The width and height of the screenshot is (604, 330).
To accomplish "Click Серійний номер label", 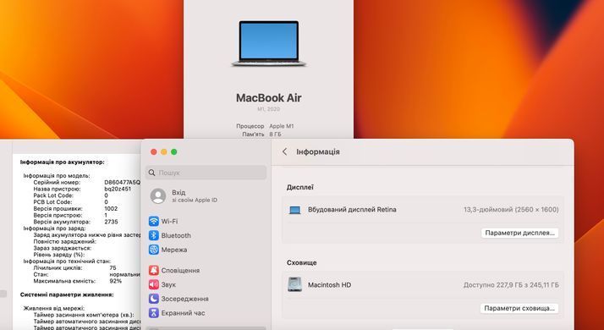I will (x=57, y=183).
